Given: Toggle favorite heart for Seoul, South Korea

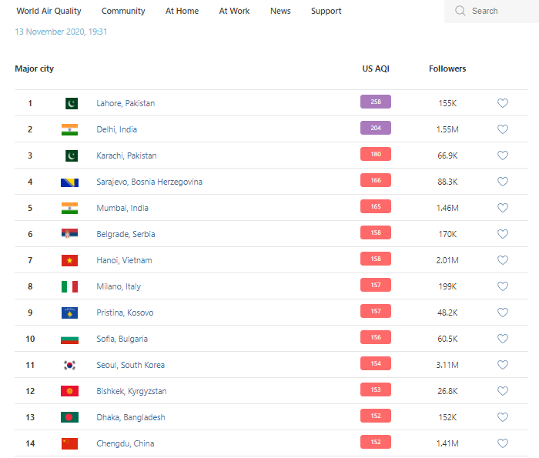Looking at the screenshot, I should (503, 365).
